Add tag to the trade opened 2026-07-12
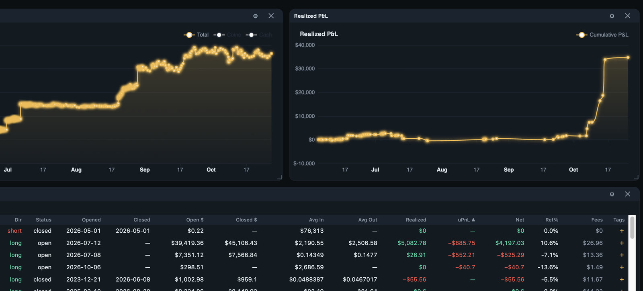 (622, 243)
